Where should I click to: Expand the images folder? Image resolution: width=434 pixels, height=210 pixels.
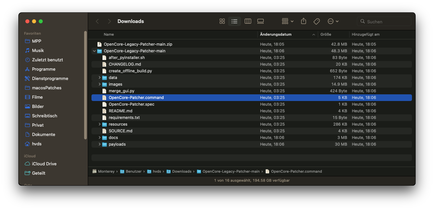tap(99, 84)
